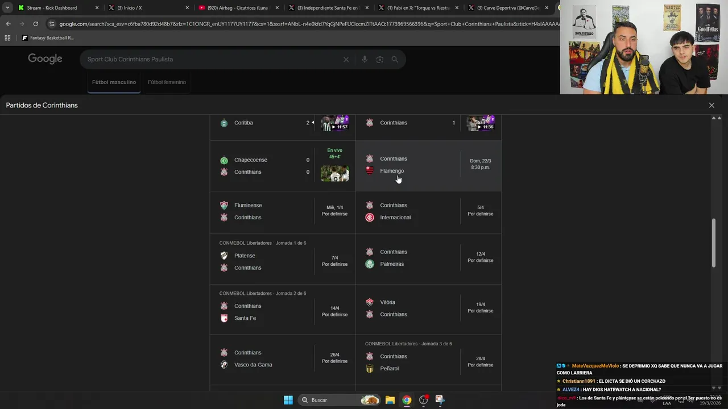This screenshot has width=728, height=409.
Task: Click the Santa Fe team crest
Action: click(x=224, y=318)
